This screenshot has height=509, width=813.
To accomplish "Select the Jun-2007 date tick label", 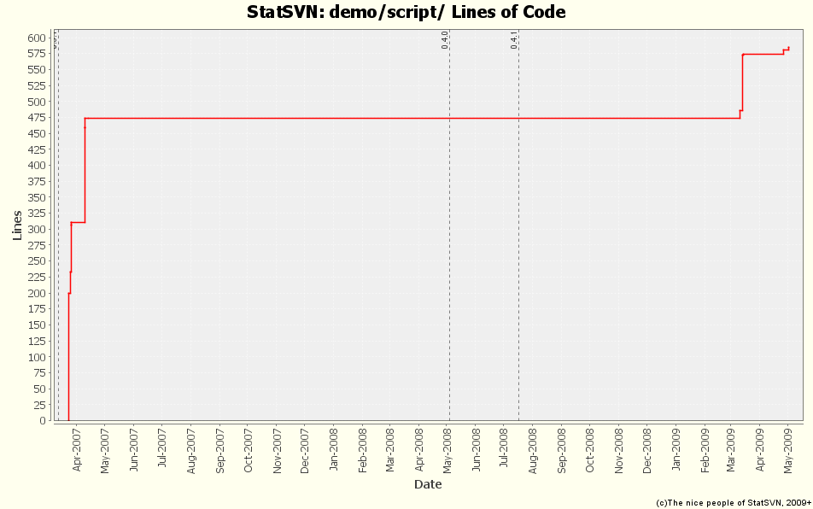I will 134,449.
